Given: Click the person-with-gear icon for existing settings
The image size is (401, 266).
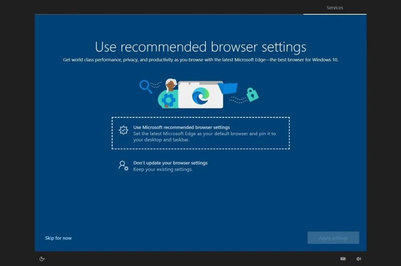Looking at the screenshot, I should click(123, 166).
